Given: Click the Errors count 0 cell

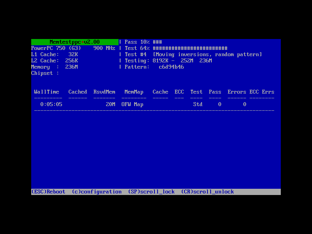Looking at the screenshot, I should [x=245, y=104].
